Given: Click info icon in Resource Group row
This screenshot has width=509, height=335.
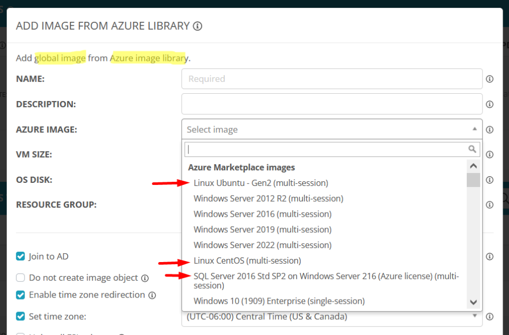Looking at the screenshot, I should pyautogui.click(x=489, y=205).
